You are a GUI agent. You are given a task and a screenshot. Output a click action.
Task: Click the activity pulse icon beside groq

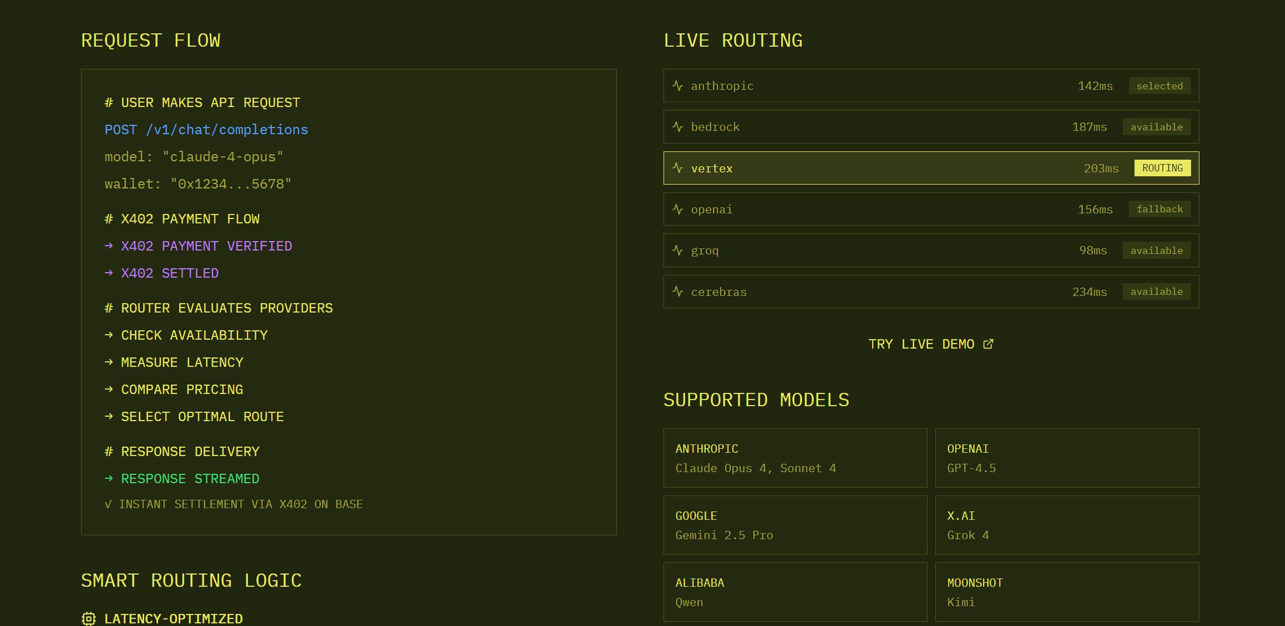pyautogui.click(x=677, y=250)
